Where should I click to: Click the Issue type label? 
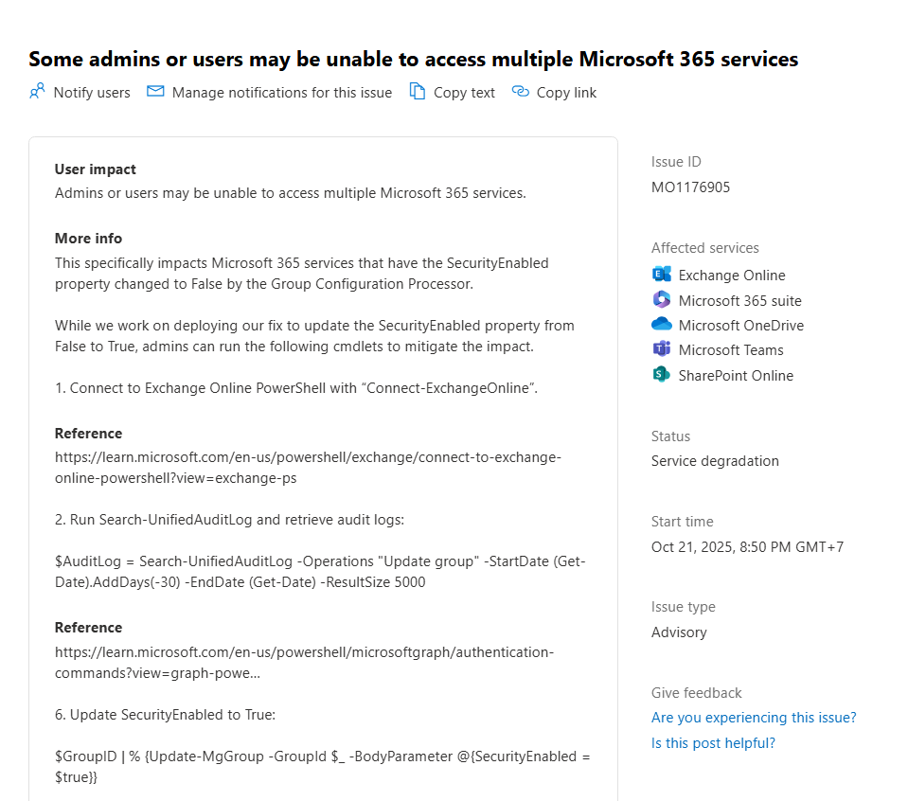tap(683, 607)
